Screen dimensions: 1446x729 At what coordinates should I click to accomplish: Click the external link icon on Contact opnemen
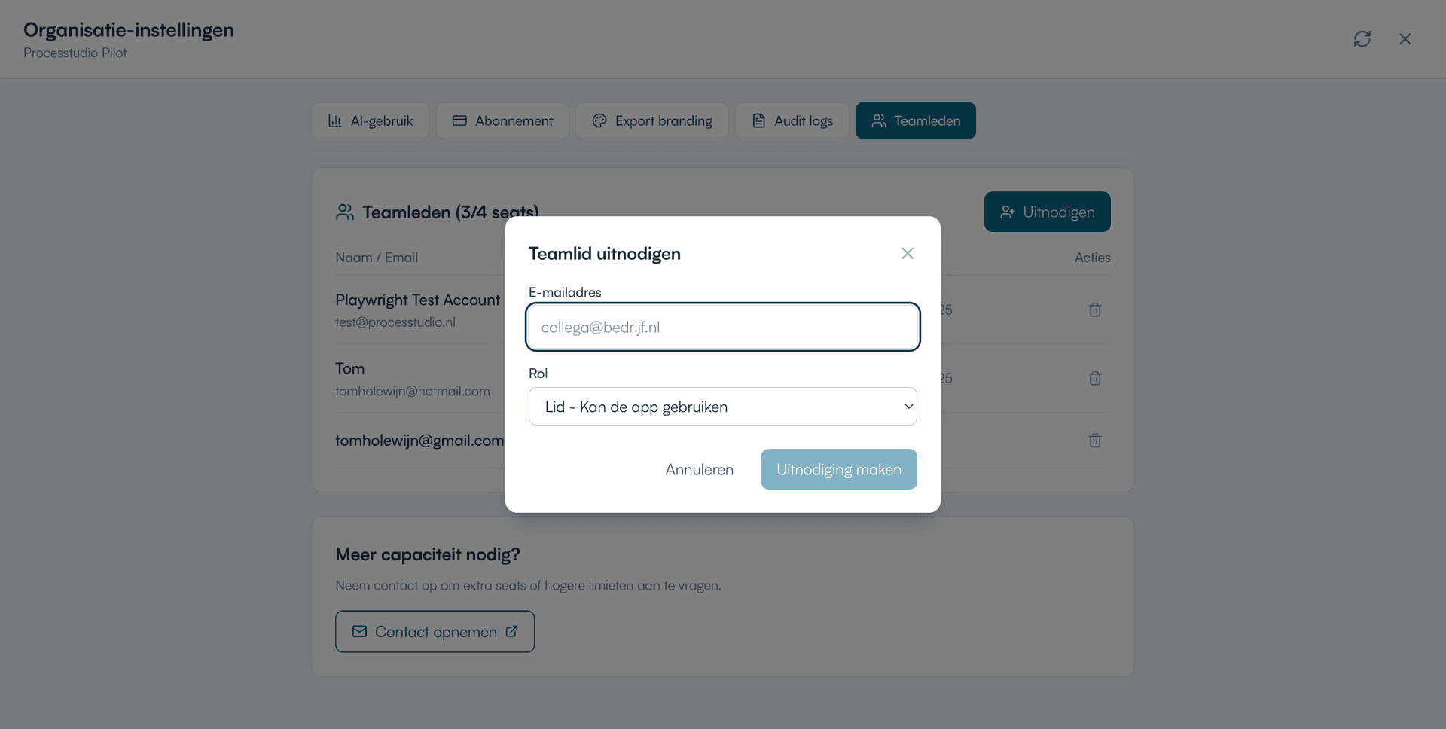[512, 632]
